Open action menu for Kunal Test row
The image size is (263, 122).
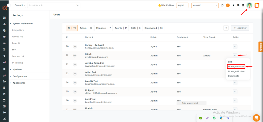point(235,101)
